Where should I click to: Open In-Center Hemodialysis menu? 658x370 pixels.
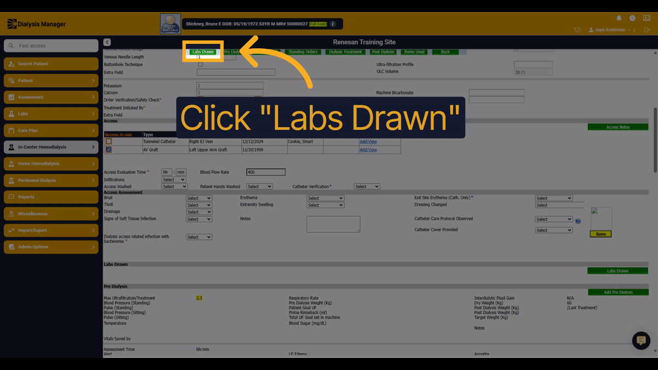coord(51,147)
